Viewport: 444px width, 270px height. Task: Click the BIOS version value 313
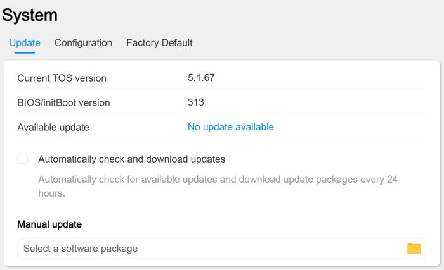pos(195,102)
